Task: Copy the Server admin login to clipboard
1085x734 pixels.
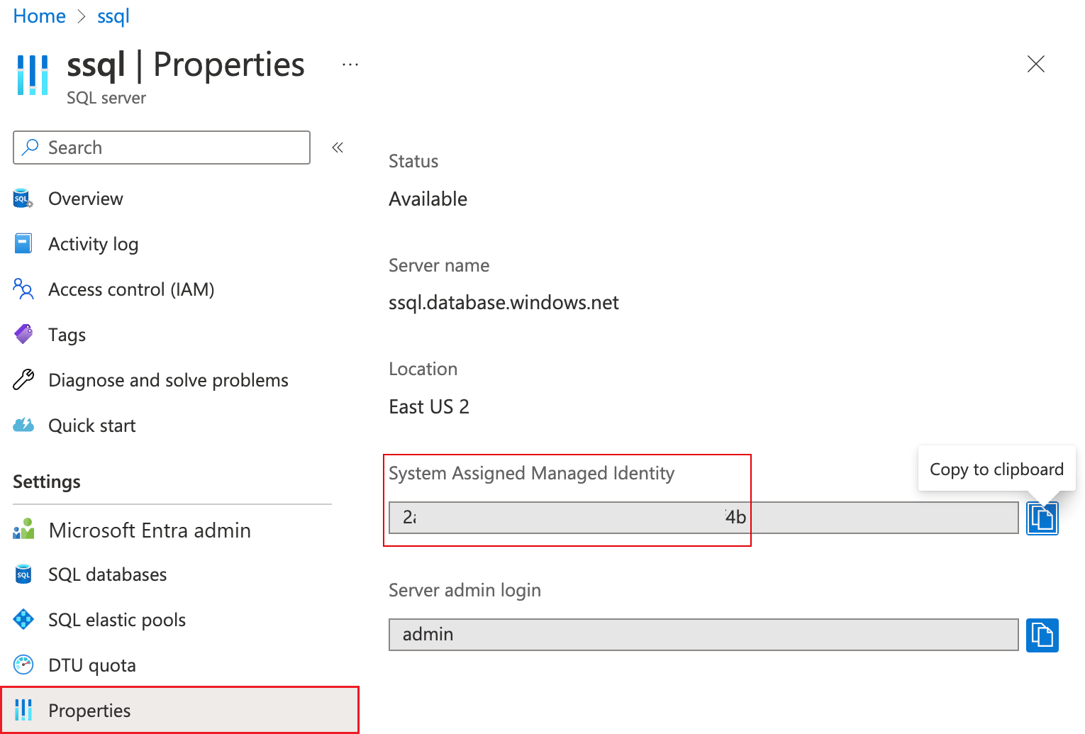Action: coord(1042,635)
